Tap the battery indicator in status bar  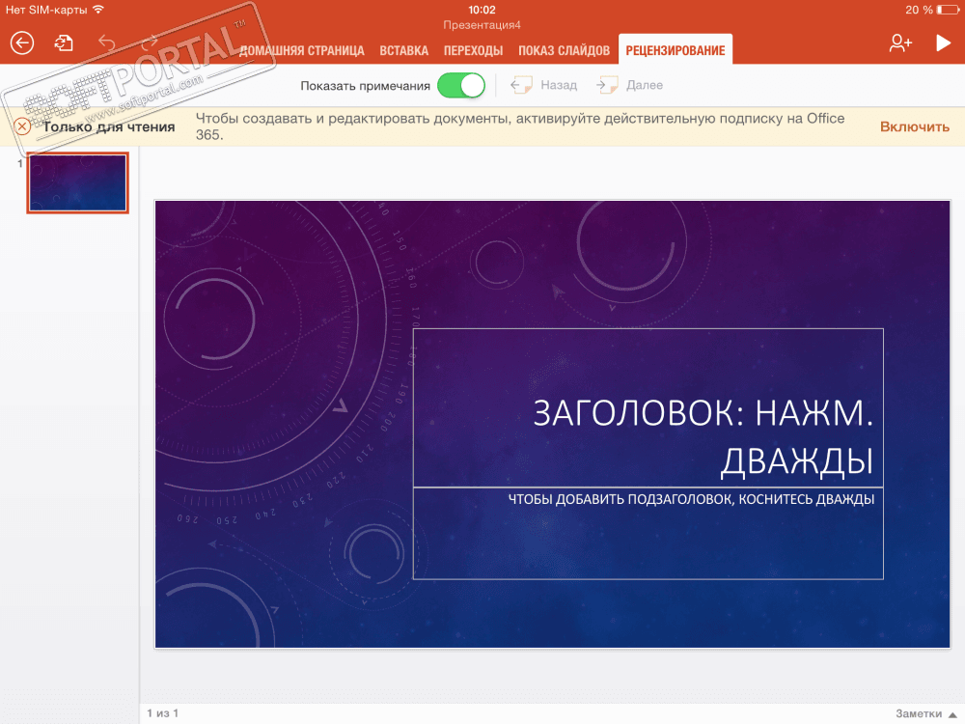tap(948, 10)
